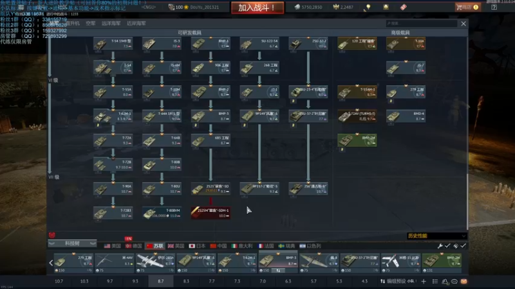Select the BMP-3 crew slot
The width and height of the screenshot is (515, 289).
tap(278, 263)
